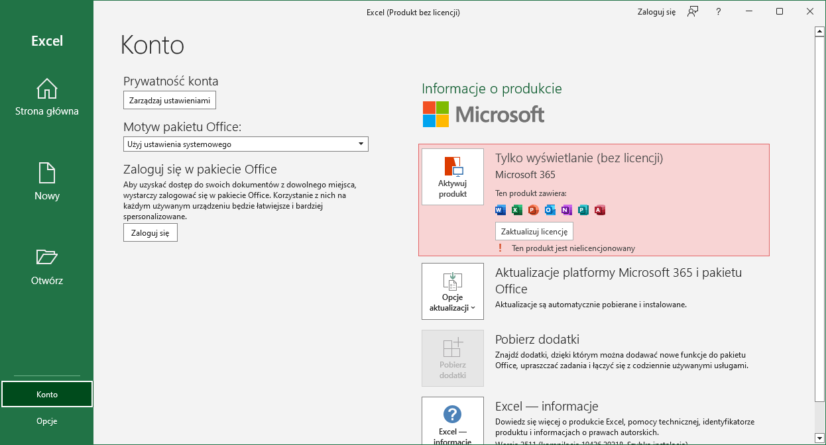Click the Word app icon
The width and height of the screenshot is (826, 445).
click(x=501, y=210)
